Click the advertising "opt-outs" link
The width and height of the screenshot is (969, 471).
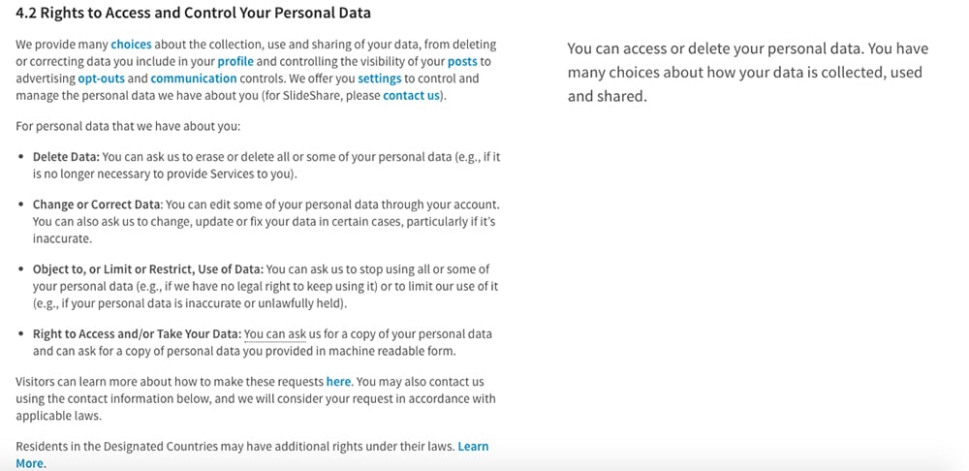[102, 78]
